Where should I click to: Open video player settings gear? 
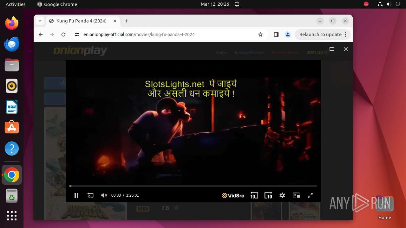click(x=282, y=195)
